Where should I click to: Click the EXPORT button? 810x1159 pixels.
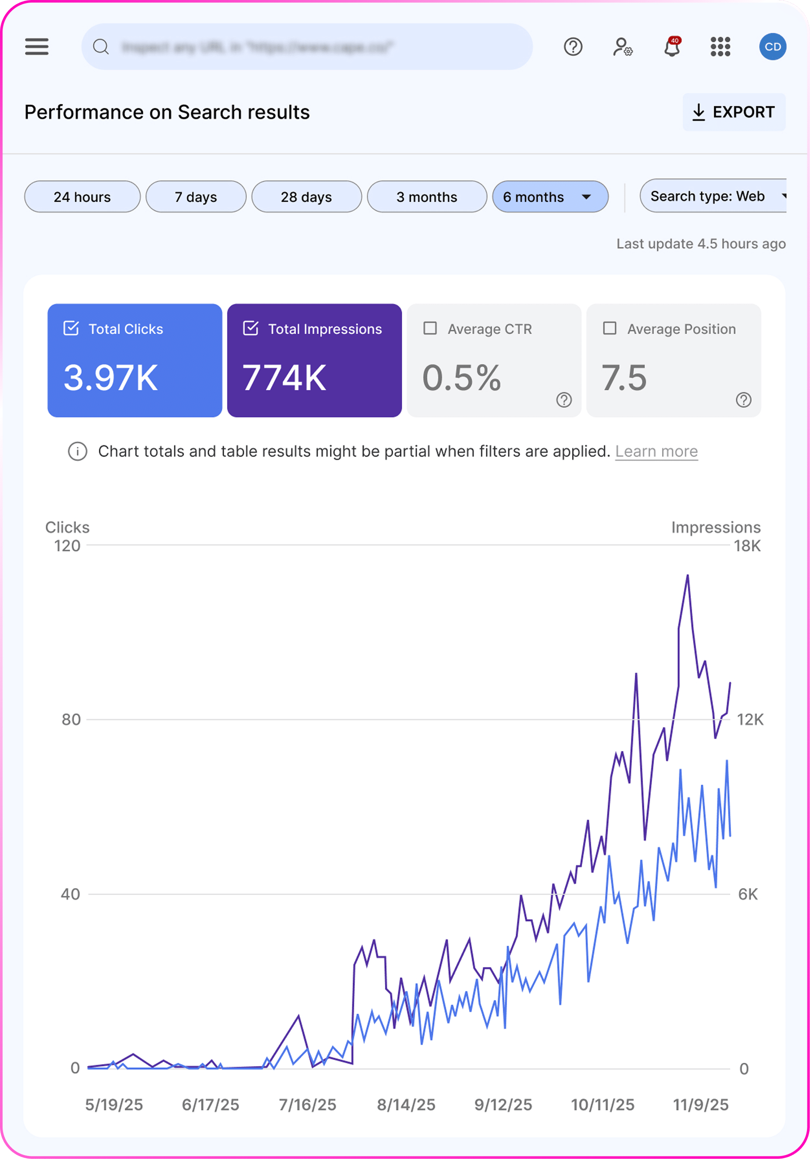(733, 112)
